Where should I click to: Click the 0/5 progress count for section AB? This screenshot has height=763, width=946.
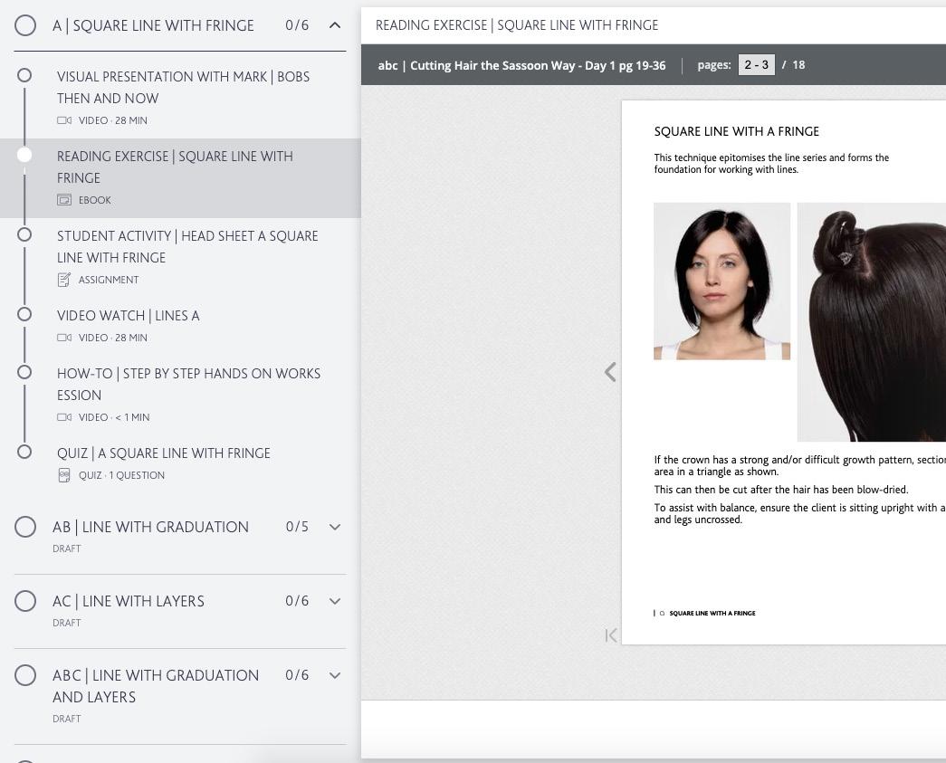click(297, 527)
